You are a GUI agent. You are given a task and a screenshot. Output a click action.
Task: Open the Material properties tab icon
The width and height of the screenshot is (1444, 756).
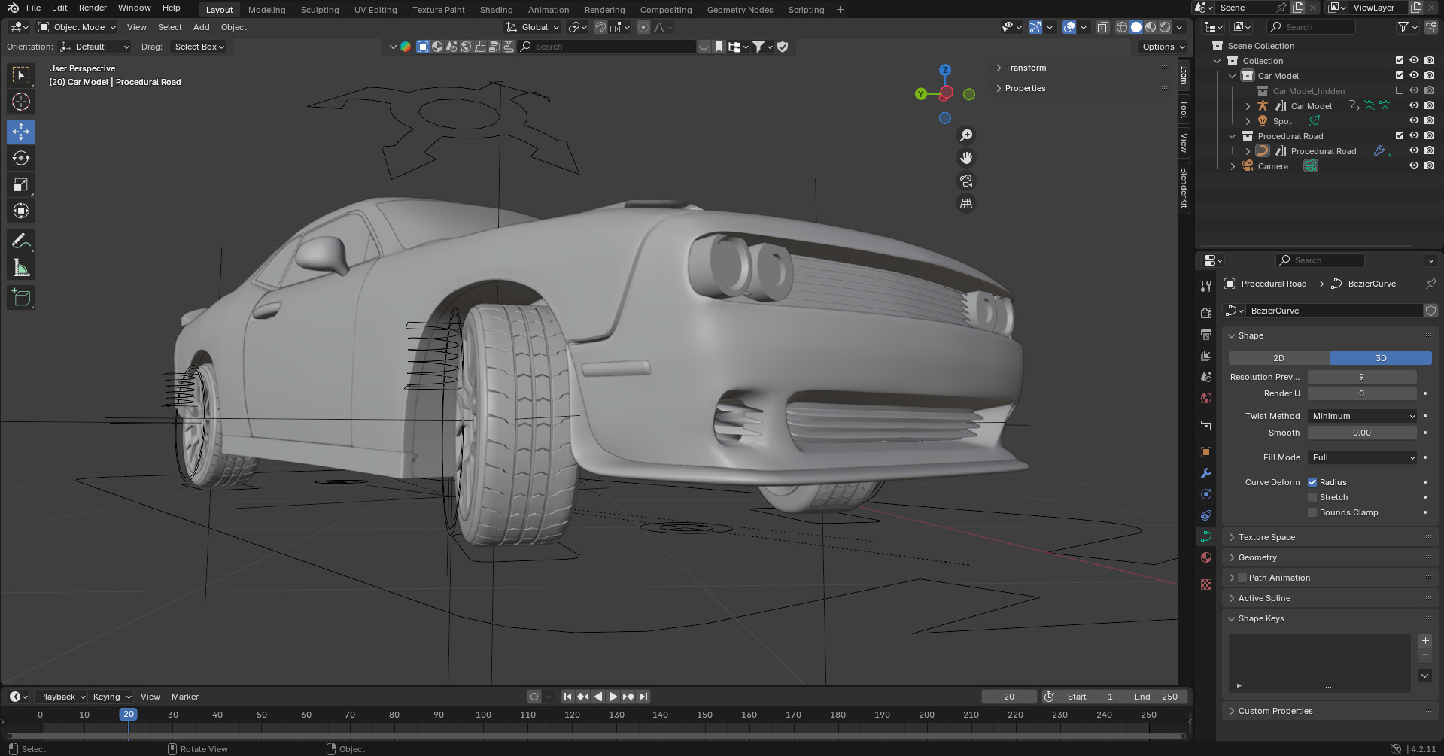click(1206, 557)
